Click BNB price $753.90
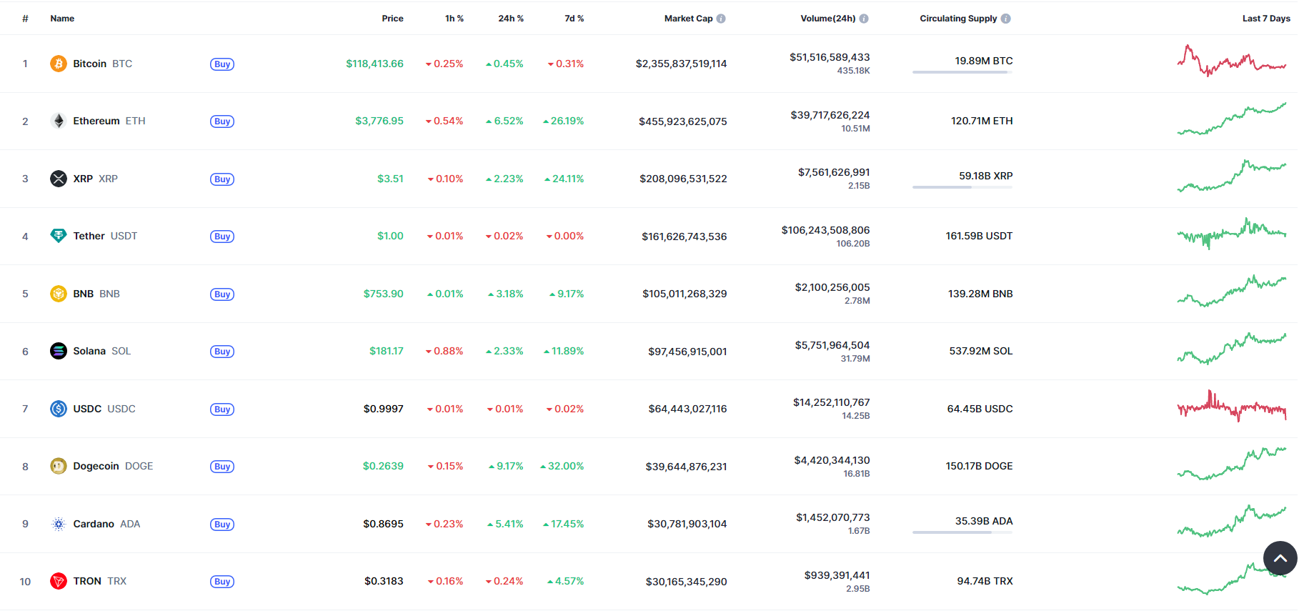 point(384,294)
